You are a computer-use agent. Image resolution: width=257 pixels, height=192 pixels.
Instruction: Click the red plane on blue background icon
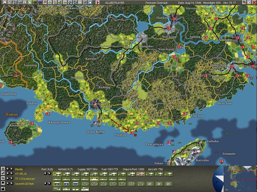point(40,2)
